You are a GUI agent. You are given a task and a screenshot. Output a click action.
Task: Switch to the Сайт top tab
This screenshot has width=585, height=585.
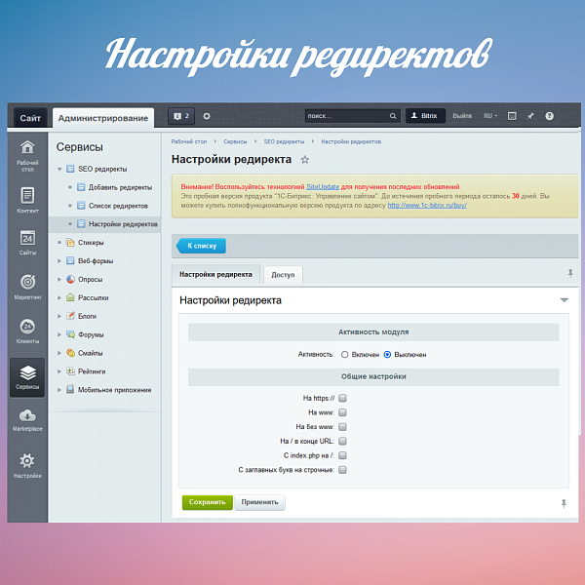tap(29, 118)
